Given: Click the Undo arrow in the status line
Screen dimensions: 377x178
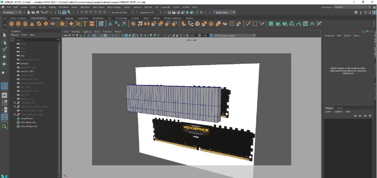Looking at the screenshot, I should tap(42, 12).
